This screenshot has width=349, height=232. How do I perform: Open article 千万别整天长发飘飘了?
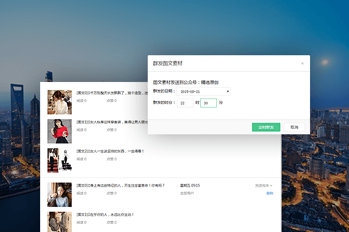(112, 93)
